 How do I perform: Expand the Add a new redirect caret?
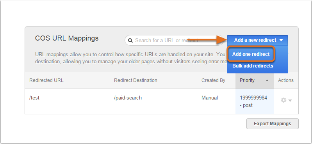[x=281, y=40]
